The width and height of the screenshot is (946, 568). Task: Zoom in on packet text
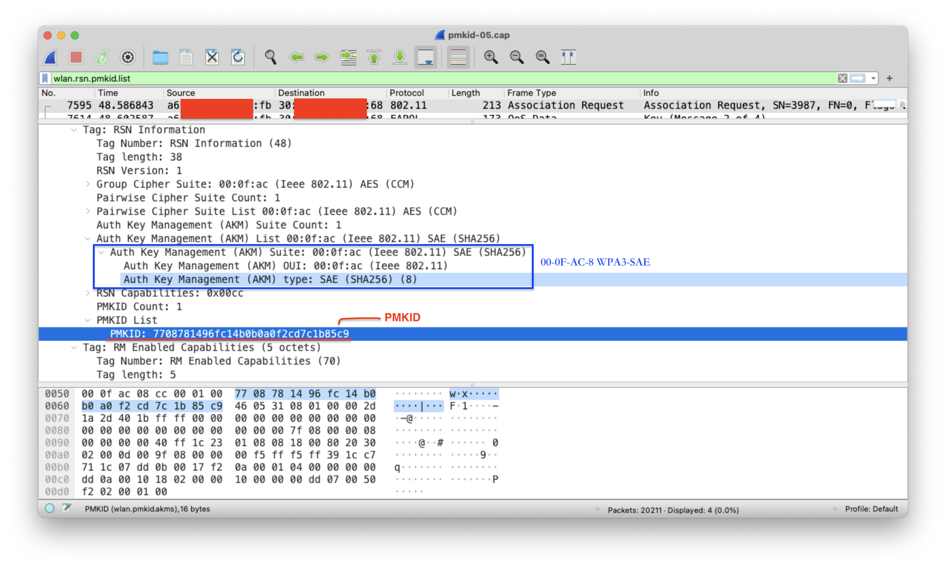(x=491, y=57)
